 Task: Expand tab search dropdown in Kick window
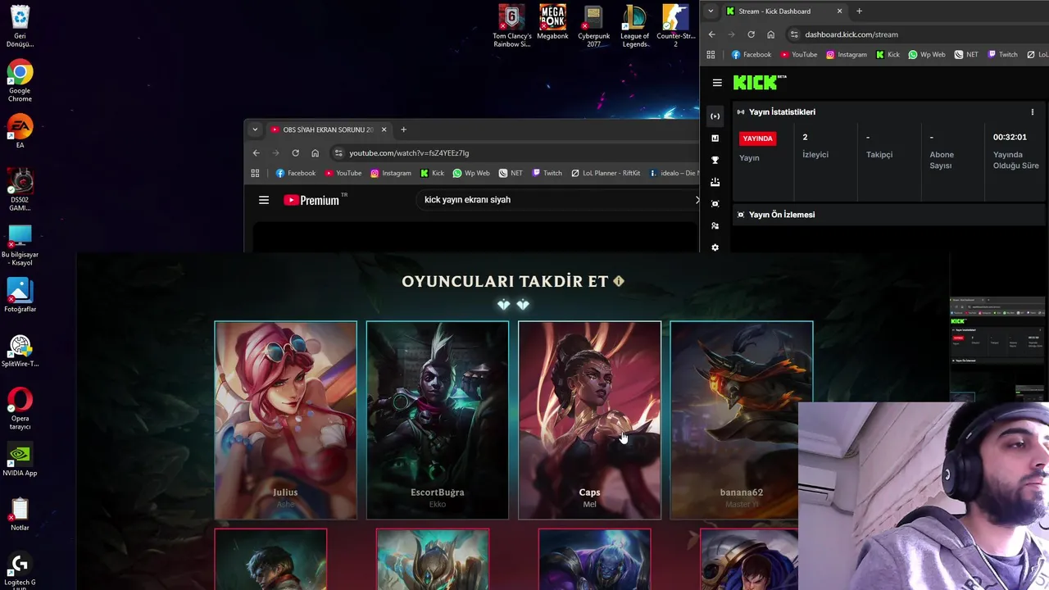tap(711, 11)
